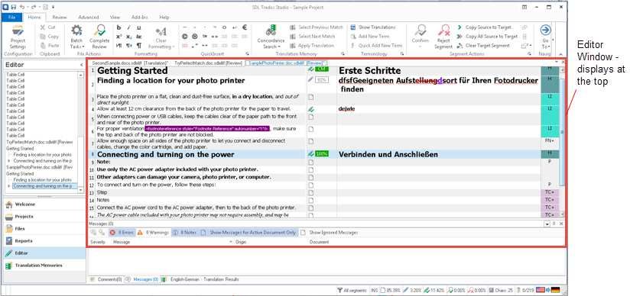The height and width of the screenshot is (296, 630).
Task: Click Quick Add New Term
Action: tap(376, 46)
